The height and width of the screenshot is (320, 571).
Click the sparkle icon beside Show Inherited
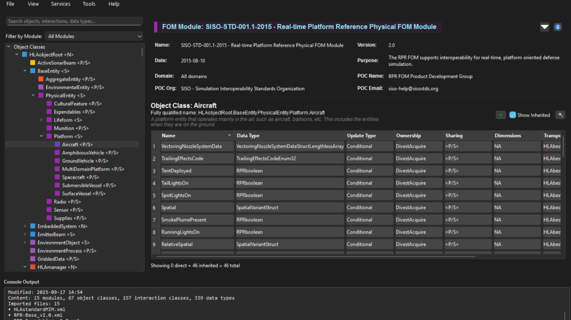(x=560, y=114)
